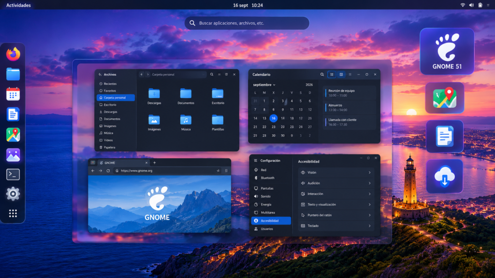Open the Documentos folder icon

tap(186, 94)
